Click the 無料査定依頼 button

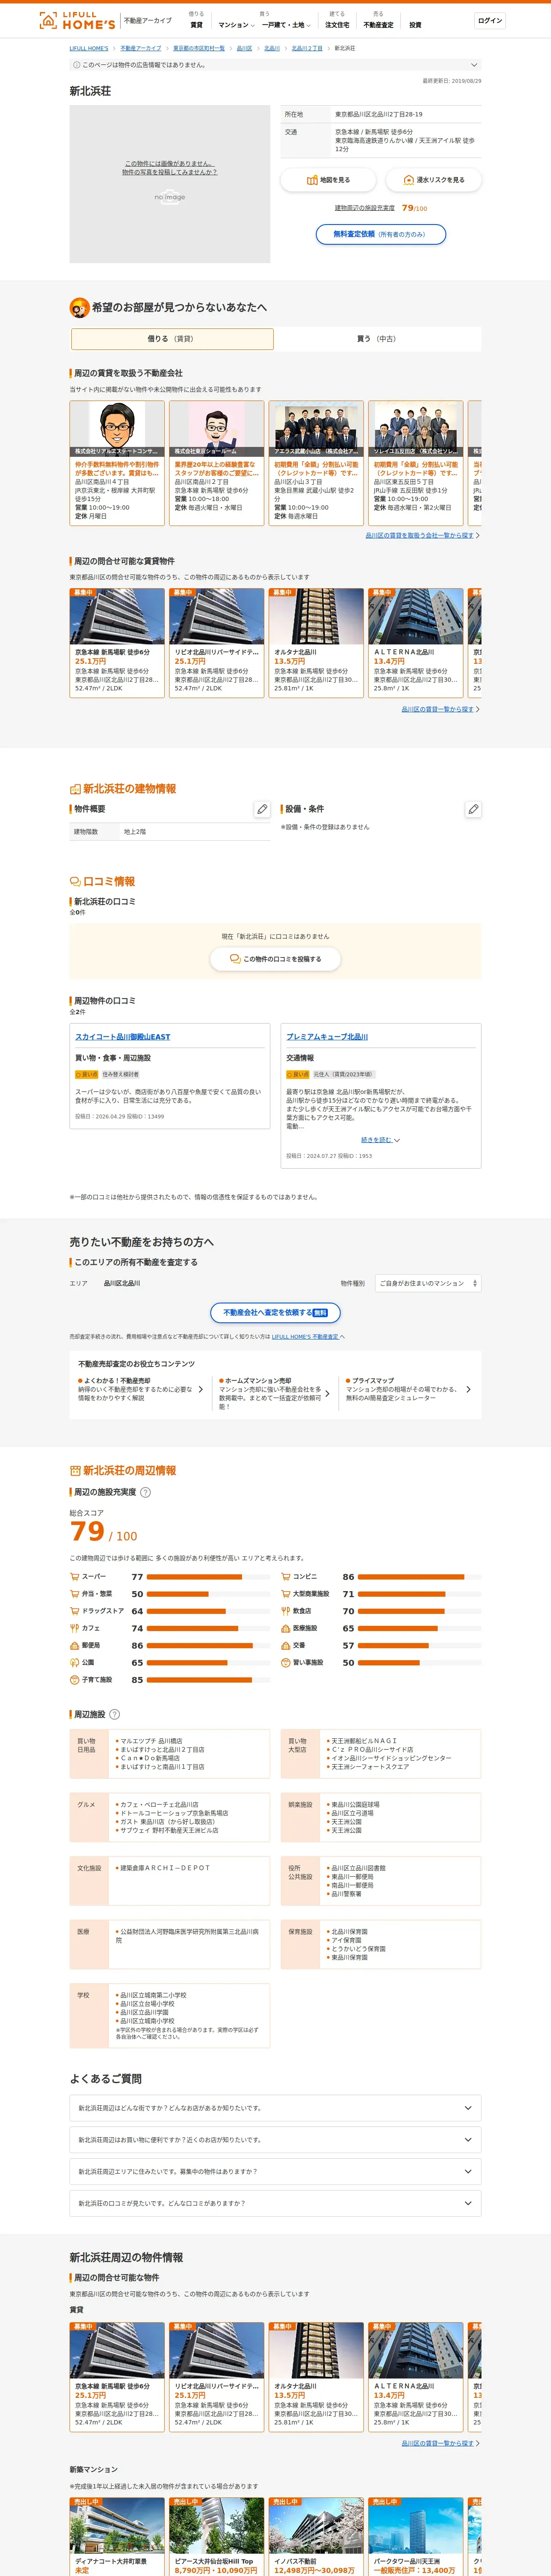pyautogui.click(x=381, y=234)
